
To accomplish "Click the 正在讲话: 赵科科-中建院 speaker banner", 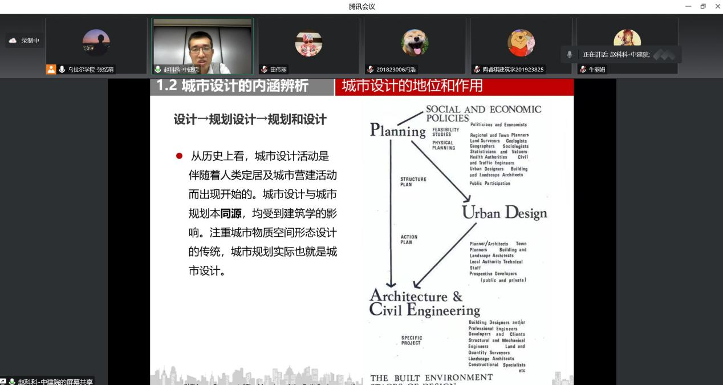I will tap(622, 55).
